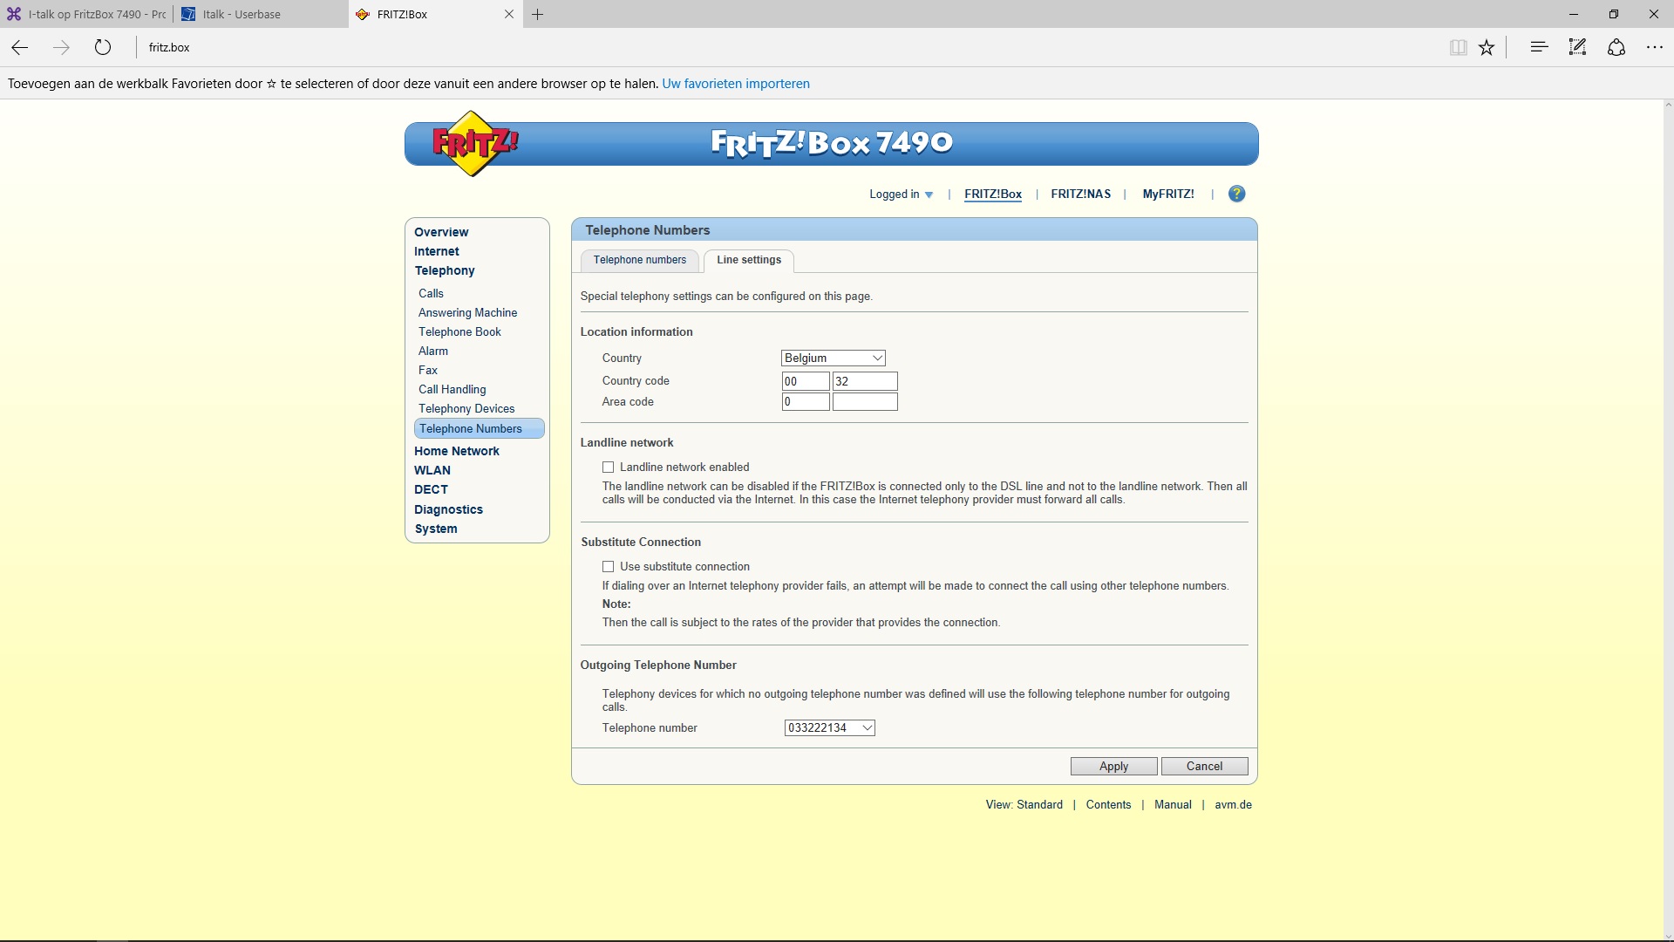Add page to favorites star icon
Screen dimensions: 1674x942
click(x=1487, y=47)
